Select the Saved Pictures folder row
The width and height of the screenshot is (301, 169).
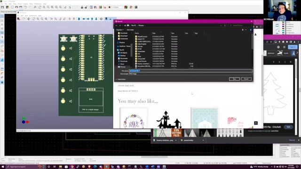[x=142, y=61]
